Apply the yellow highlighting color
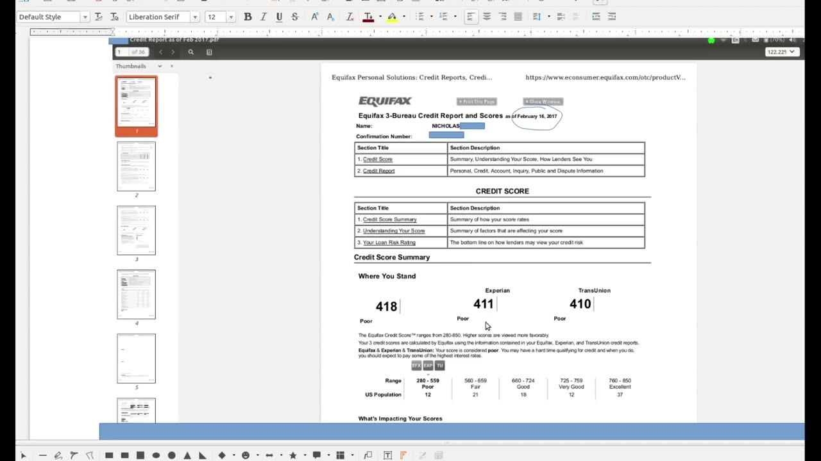821x461 pixels. (x=392, y=17)
